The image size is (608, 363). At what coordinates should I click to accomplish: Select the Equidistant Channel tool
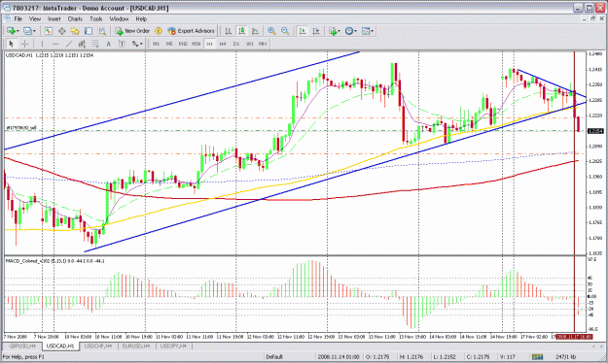[x=82, y=44]
